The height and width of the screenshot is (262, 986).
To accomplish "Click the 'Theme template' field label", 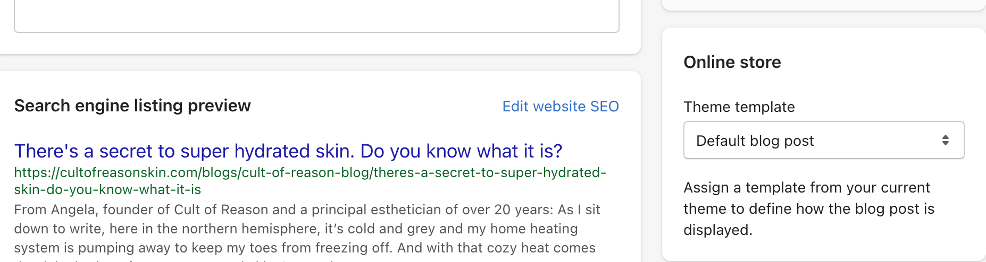I will [x=739, y=107].
